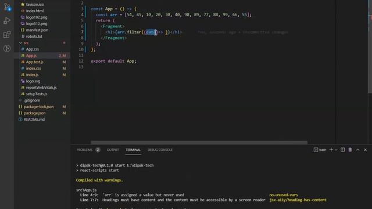Open the new terminal launch profile dropdown

click(x=336, y=150)
